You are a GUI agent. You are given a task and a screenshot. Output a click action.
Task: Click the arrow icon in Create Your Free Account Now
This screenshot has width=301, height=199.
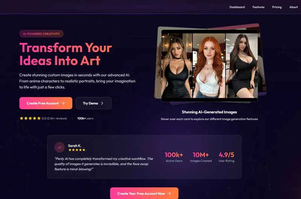click(169, 193)
